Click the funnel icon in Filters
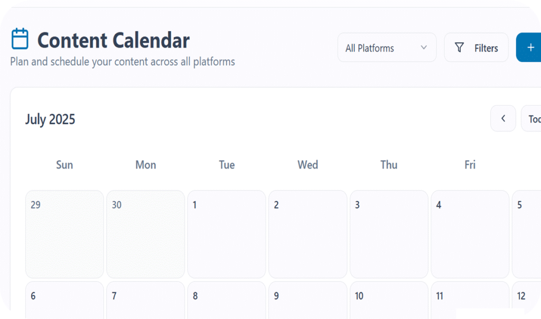Screen dimensions: 541x319 click(460, 48)
